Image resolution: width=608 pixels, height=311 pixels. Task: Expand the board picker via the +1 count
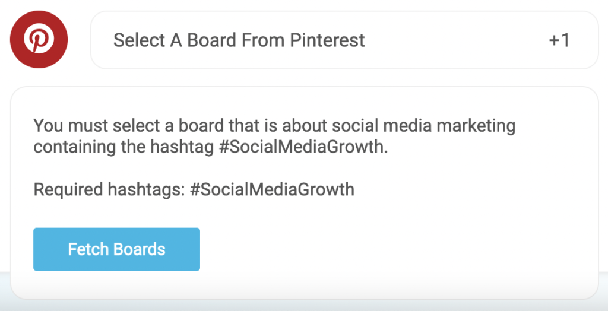(x=559, y=40)
